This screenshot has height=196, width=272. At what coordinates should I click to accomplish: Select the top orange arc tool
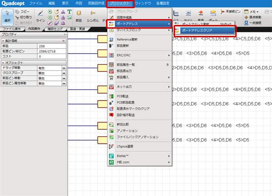click(x=56, y=12)
